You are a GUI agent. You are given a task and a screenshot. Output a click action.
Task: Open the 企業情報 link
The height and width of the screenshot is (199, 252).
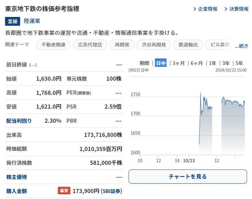(207, 9)
